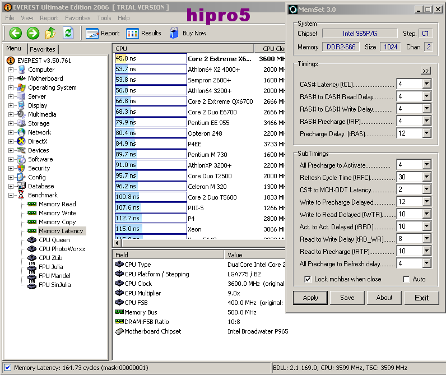Click the Save button in MemSet

click(347, 298)
